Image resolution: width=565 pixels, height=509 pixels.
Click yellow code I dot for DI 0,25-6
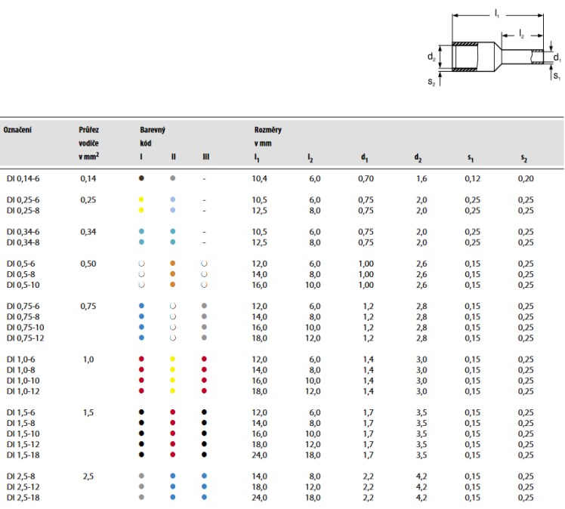(x=141, y=199)
